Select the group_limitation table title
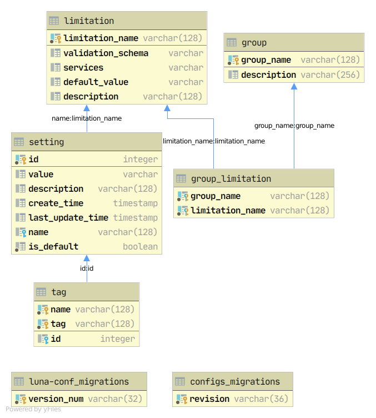Viewport: 376px width, 418px height. click(230, 179)
